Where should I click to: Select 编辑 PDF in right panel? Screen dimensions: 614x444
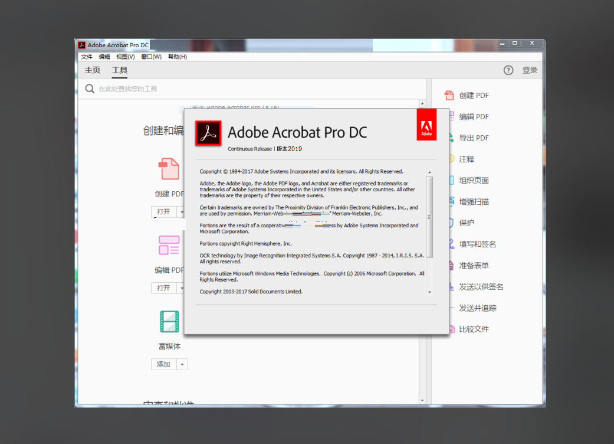tap(474, 117)
